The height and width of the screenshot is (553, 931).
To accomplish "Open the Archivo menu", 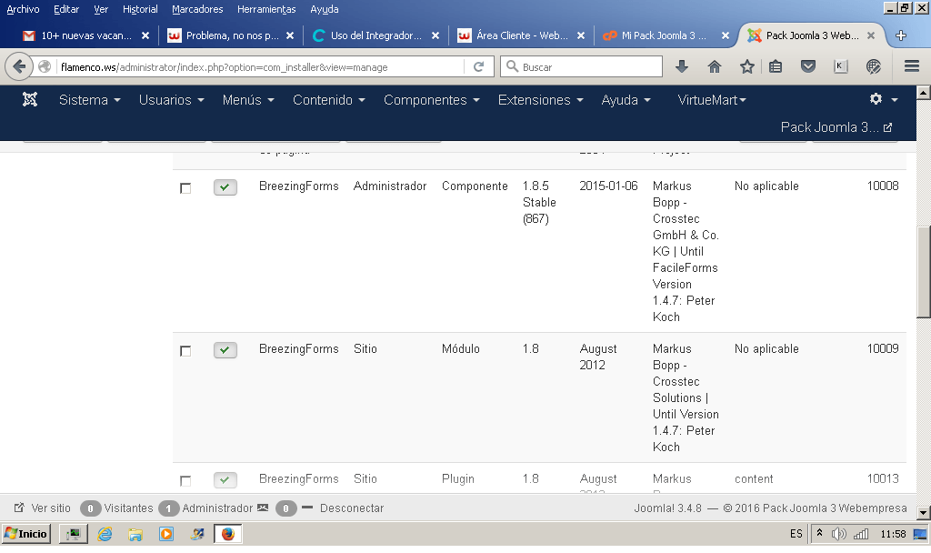I will pyautogui.click(x=23, y=9).
